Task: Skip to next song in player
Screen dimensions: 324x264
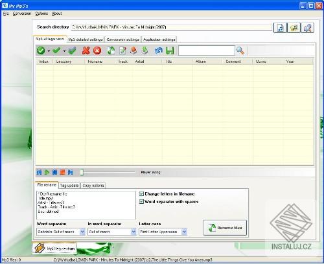Action: [70, 172]
